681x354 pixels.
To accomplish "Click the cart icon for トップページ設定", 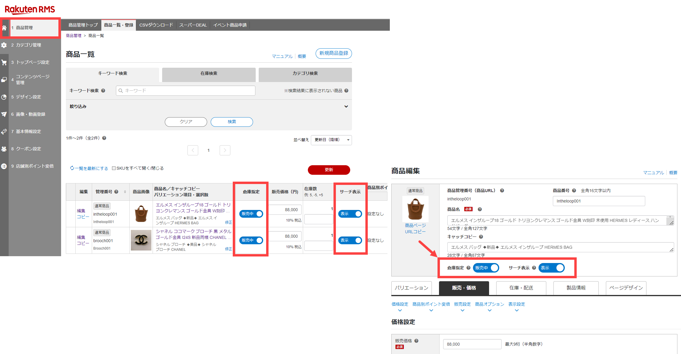I will [x=4, y=62].
